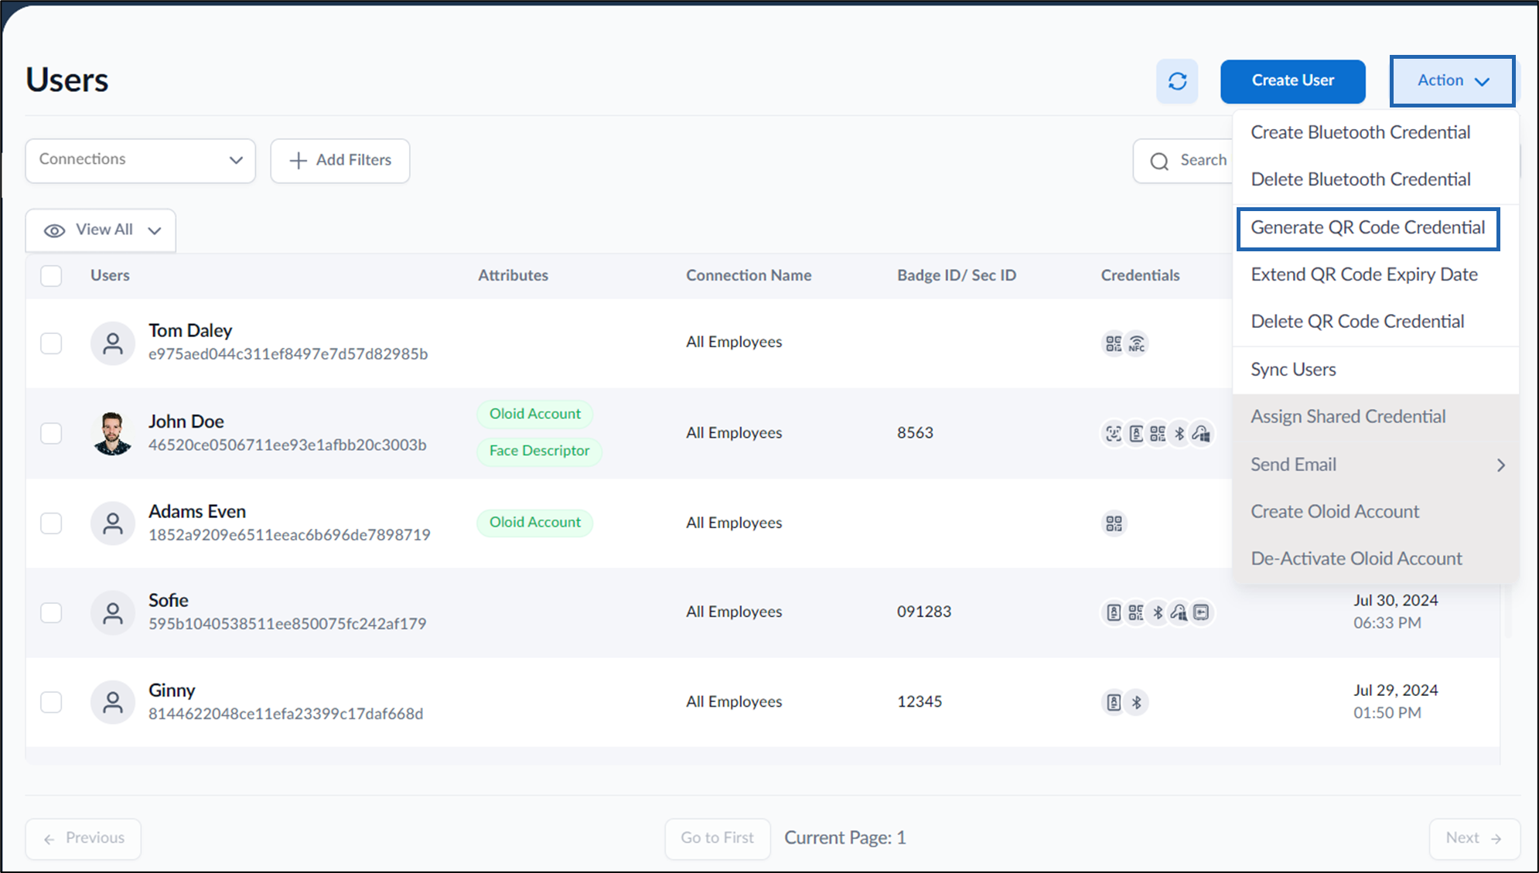Toggle the Action dropdown button
This screenshot has width=1539, height=873.
tap(1452, 80)
